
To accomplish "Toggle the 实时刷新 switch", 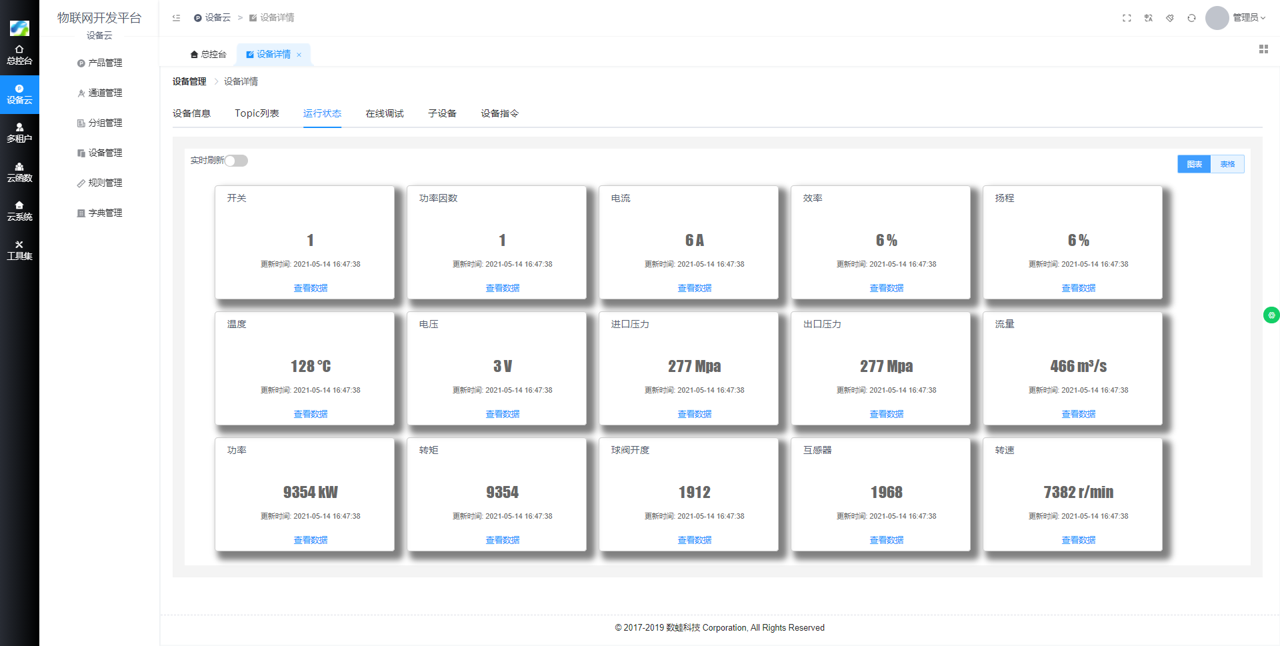I will (236, 161).
